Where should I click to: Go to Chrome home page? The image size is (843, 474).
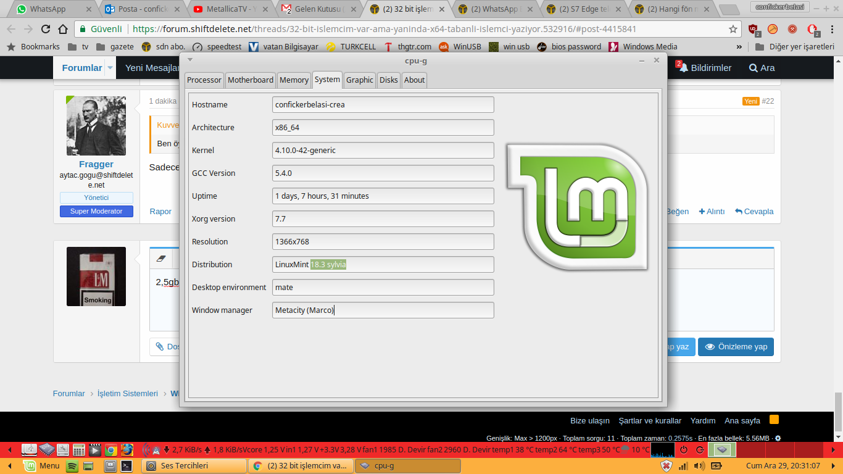[63, 29]
